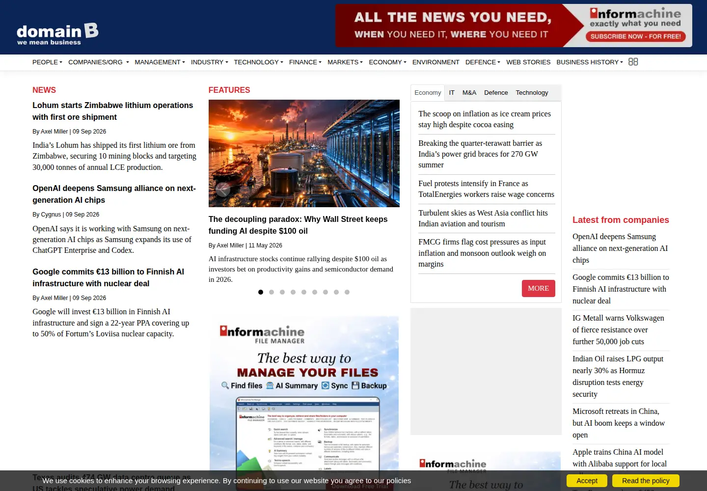Click the red MORE button
The height and width of the screenshot is (491, 707).
click(539, 289)
